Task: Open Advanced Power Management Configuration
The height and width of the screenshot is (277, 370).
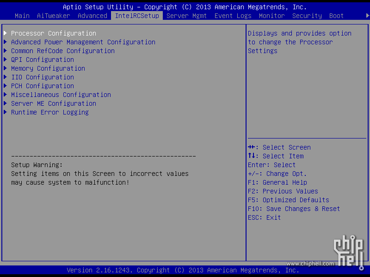Action: pos(83,42)
